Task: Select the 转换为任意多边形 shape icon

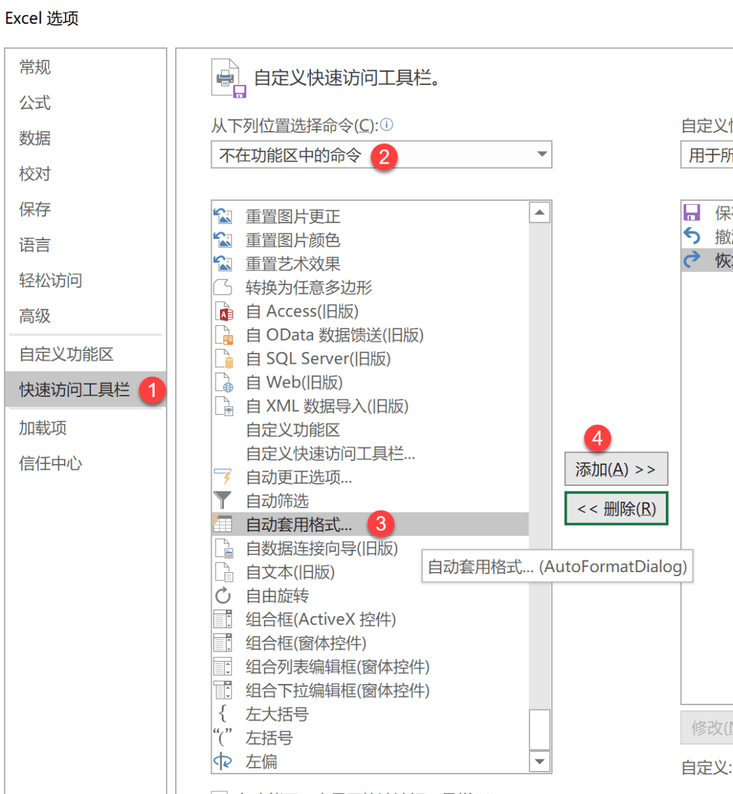Action: click(223, 288)
